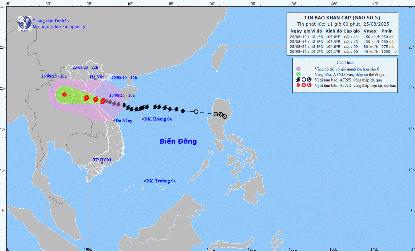
Task: Select the 25/08-16h row in forecast table
Action: [343, 42]
